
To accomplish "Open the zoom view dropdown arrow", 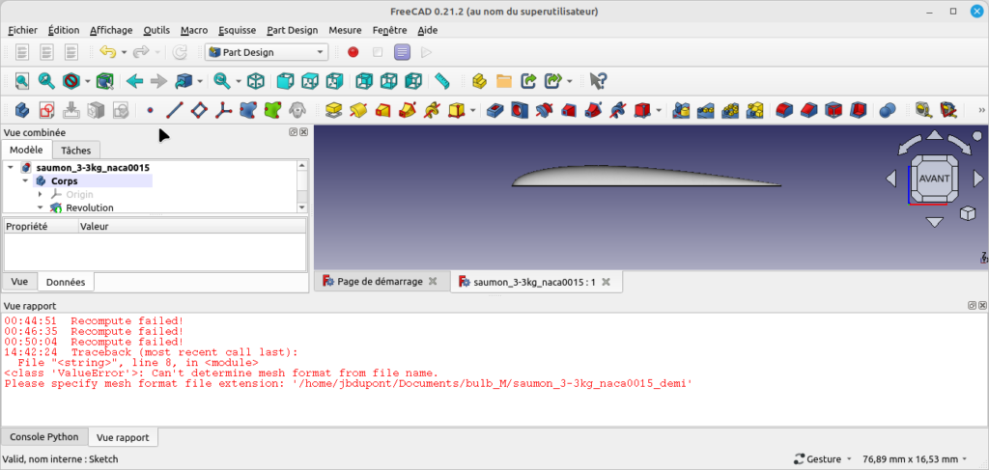I will point(239,81).
